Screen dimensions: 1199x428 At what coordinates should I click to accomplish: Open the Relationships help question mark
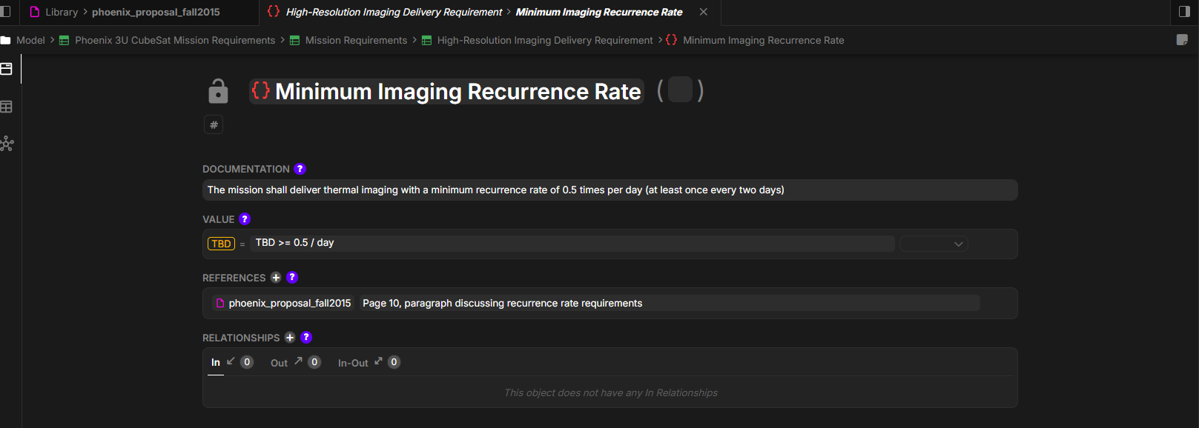point(306,338)
